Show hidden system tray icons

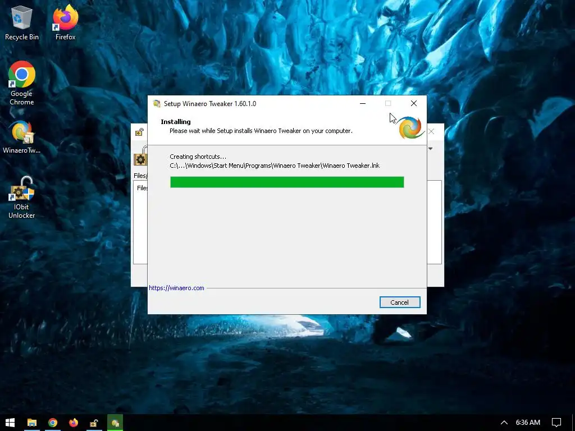coord(504,423)
